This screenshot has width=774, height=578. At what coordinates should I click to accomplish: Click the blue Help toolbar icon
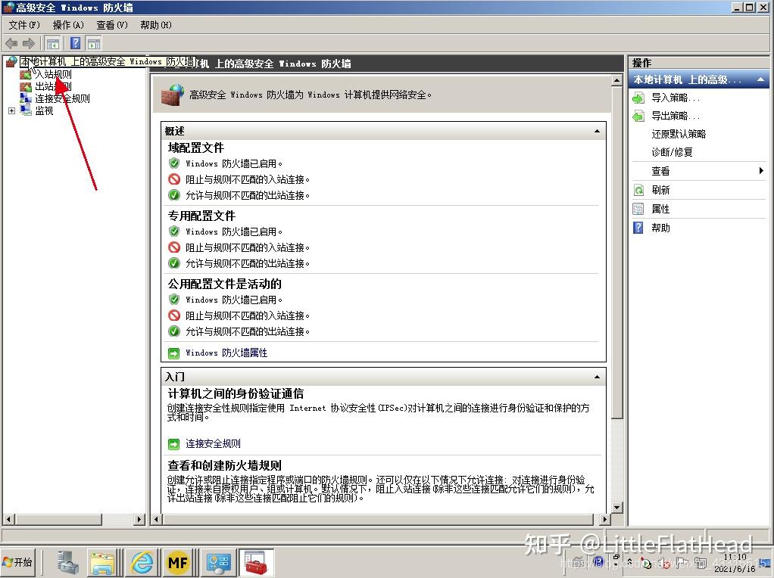[76, 43]
